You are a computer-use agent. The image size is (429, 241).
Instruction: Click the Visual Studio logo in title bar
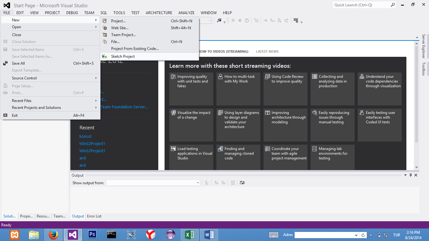(x=7, y=5)
